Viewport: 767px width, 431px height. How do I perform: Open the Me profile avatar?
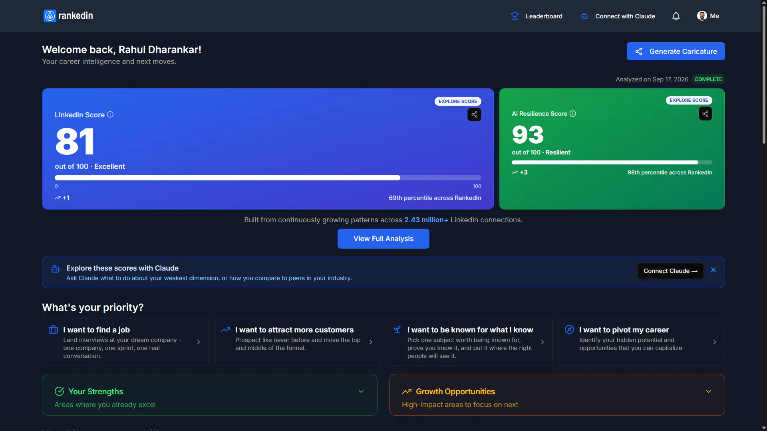click(702, 16)
